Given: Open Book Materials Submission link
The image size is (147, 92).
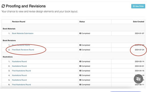Looking at the screenshot, I should [x=23, y=33].
